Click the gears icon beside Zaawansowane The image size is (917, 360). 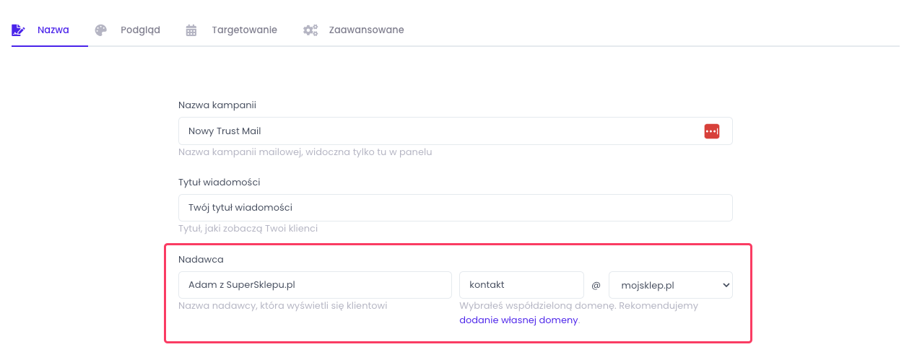pos(310,30)
